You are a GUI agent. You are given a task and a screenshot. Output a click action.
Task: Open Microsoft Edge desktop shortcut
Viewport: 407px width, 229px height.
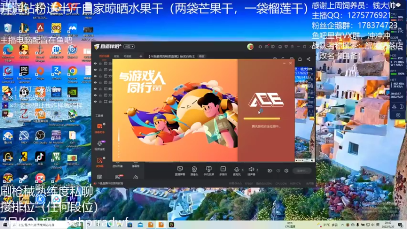click(x=8, y=53)
